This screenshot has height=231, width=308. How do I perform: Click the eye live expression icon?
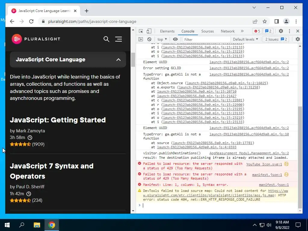point(175,39)
